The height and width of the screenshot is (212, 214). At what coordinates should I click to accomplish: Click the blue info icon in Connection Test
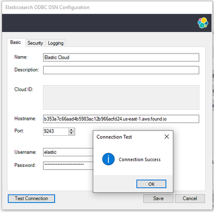coord(108,159)
